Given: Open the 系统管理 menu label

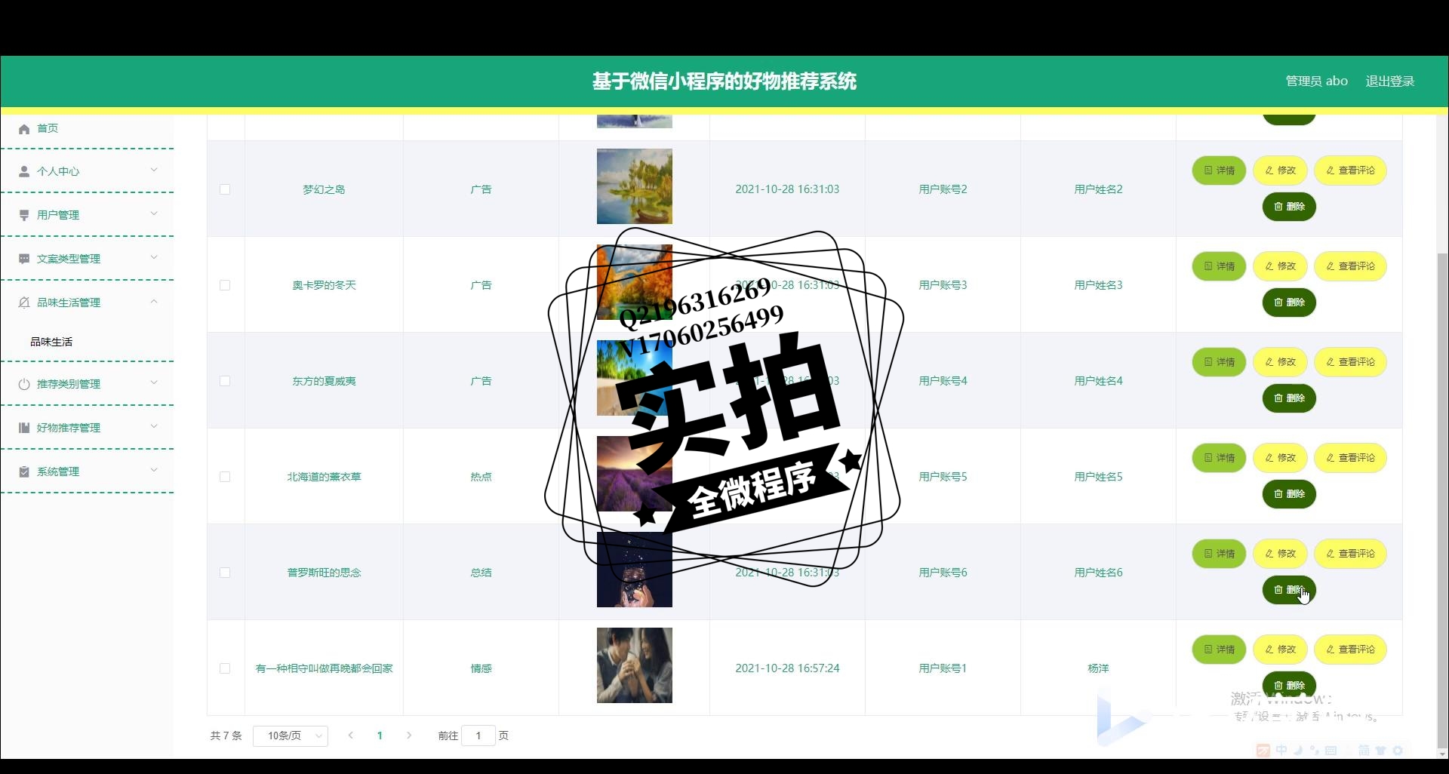Looking at the screenshot, I should coord(58,471).
